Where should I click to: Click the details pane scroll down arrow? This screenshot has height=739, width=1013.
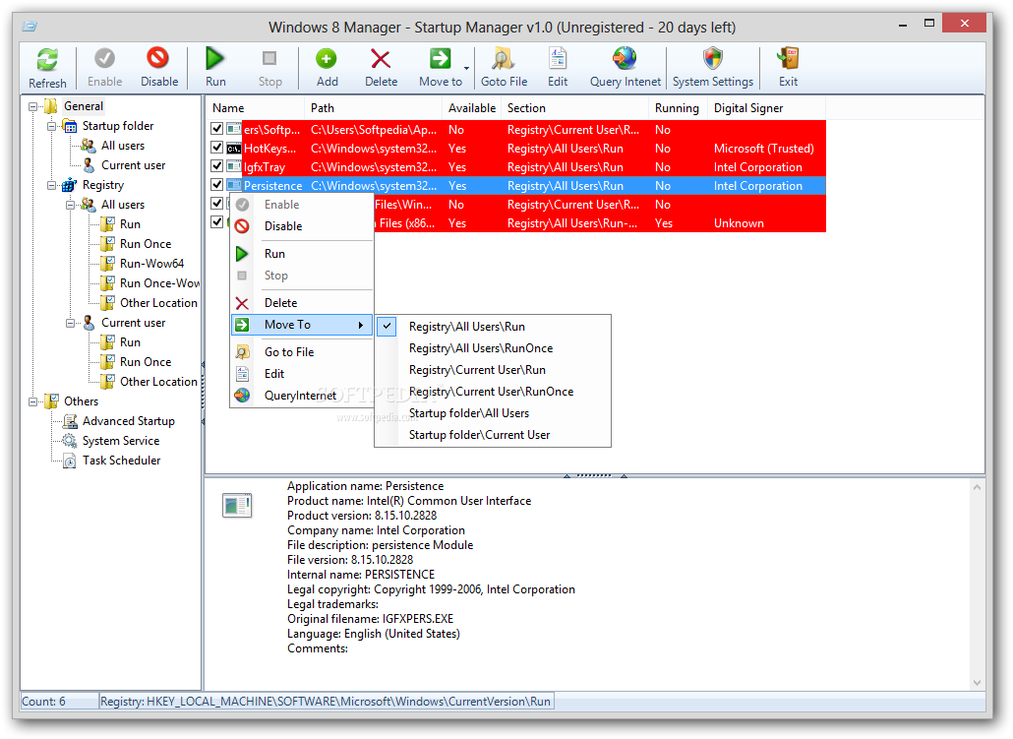coord(977,683)
